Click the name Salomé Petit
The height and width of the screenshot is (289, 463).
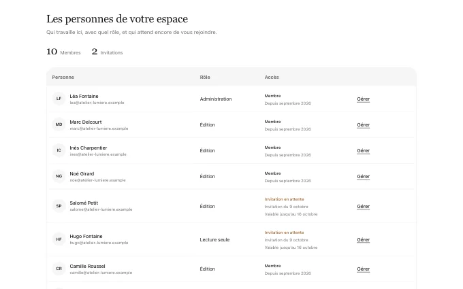(84, 203)
